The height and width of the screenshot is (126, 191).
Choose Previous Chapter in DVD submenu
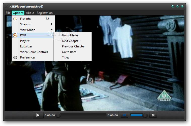tap(73, 46)
